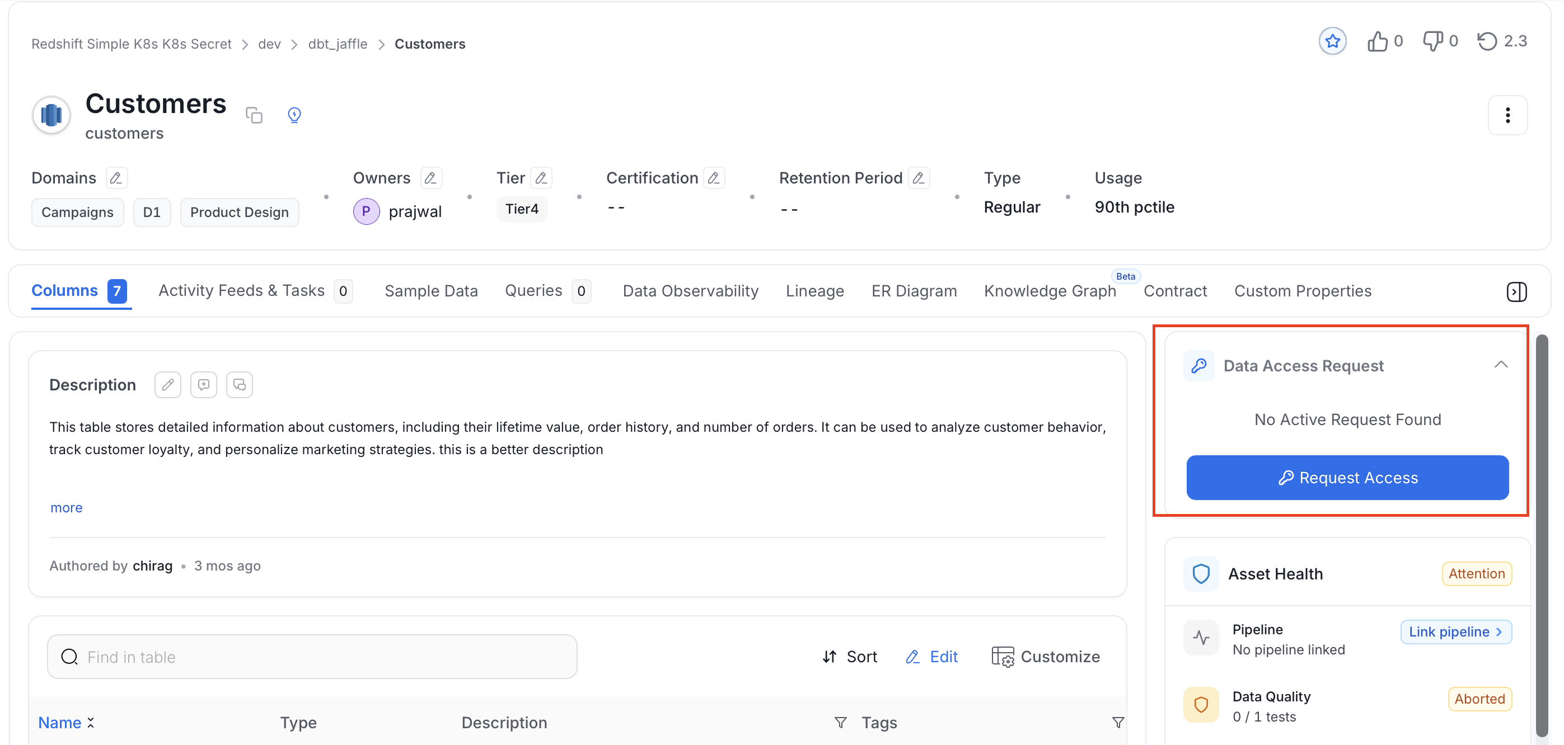Click the Tier4 tag
The width and height of the screenshot is (1564, 745).
point(522,209)
